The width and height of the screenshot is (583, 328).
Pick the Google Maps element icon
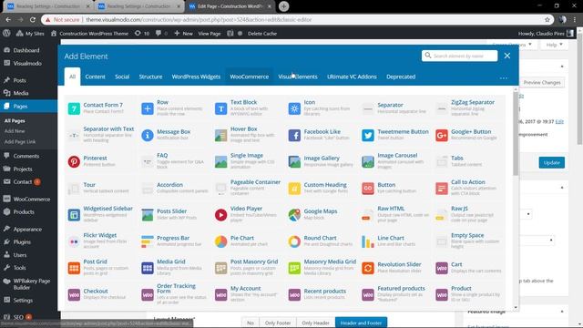[x=294, y=215]
